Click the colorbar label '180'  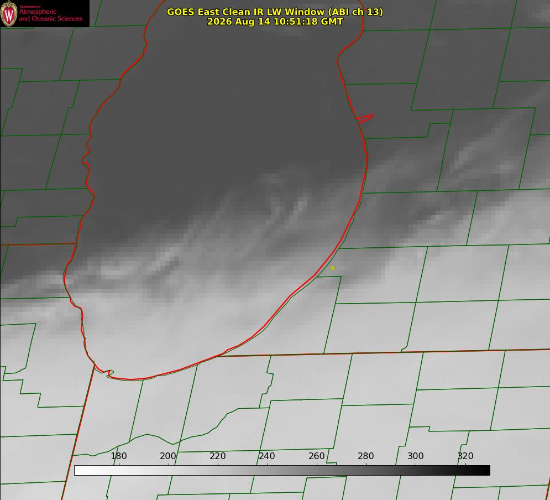(x=119, y=456)
